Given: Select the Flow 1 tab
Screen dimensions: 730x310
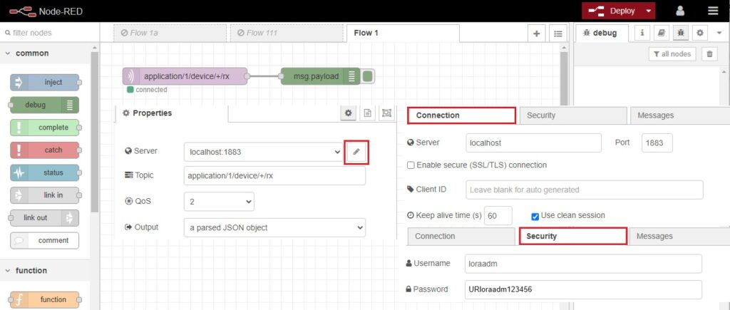Looking at the screenshot, I should point(403,33).
